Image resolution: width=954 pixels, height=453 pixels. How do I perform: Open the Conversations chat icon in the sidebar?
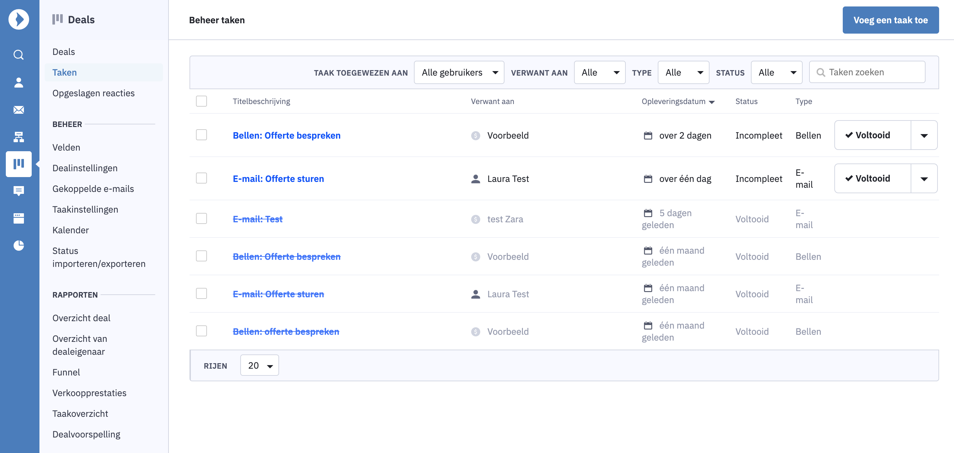tap(18, 191)
